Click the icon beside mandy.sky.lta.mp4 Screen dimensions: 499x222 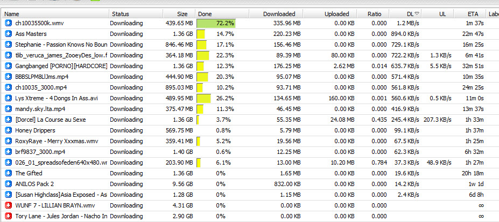(x=8, y=109)
